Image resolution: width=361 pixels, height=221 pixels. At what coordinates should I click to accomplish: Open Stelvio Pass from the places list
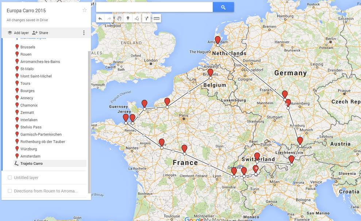(x=31, y=127)
